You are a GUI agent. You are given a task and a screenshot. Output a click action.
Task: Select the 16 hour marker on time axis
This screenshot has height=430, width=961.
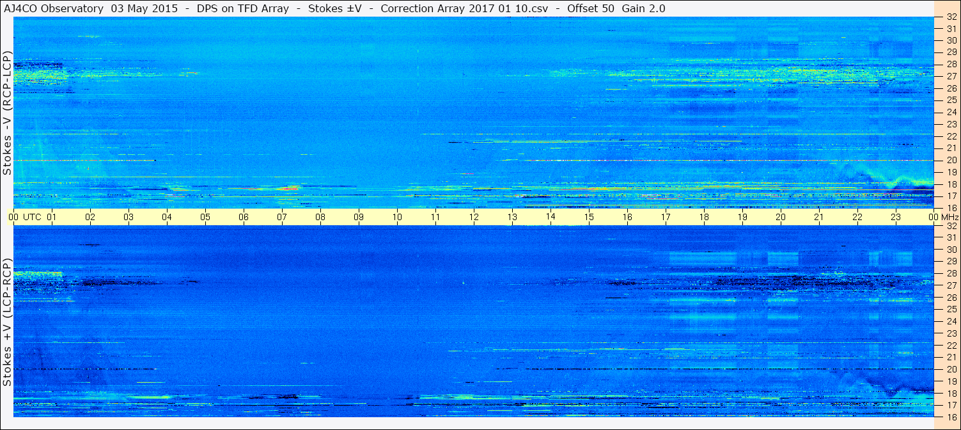tap(627, 217)
